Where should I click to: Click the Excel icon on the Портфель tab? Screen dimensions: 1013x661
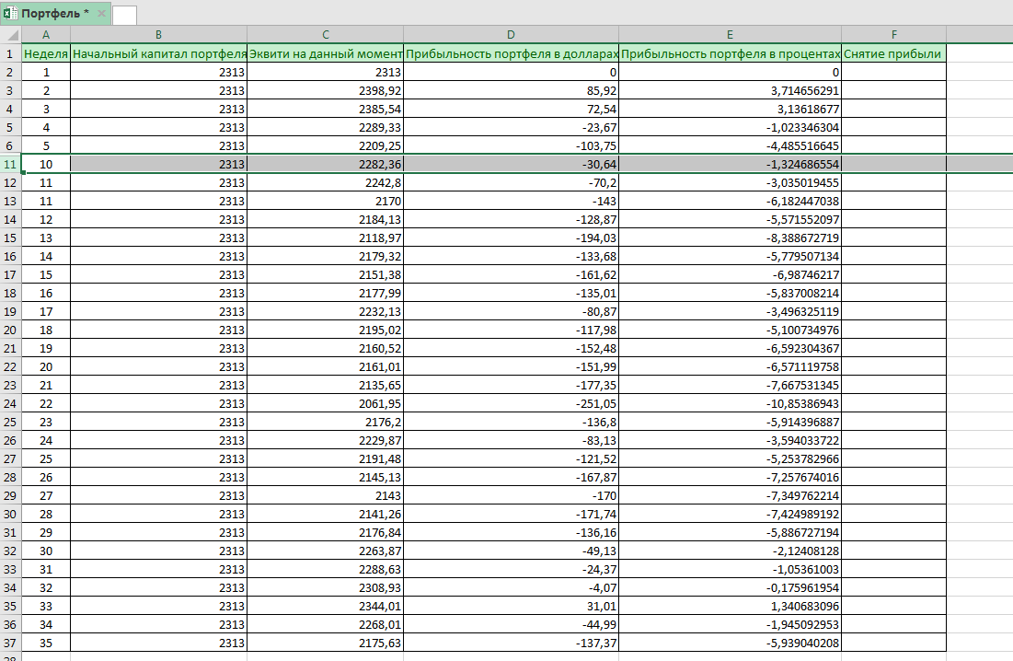pos(10,14)
